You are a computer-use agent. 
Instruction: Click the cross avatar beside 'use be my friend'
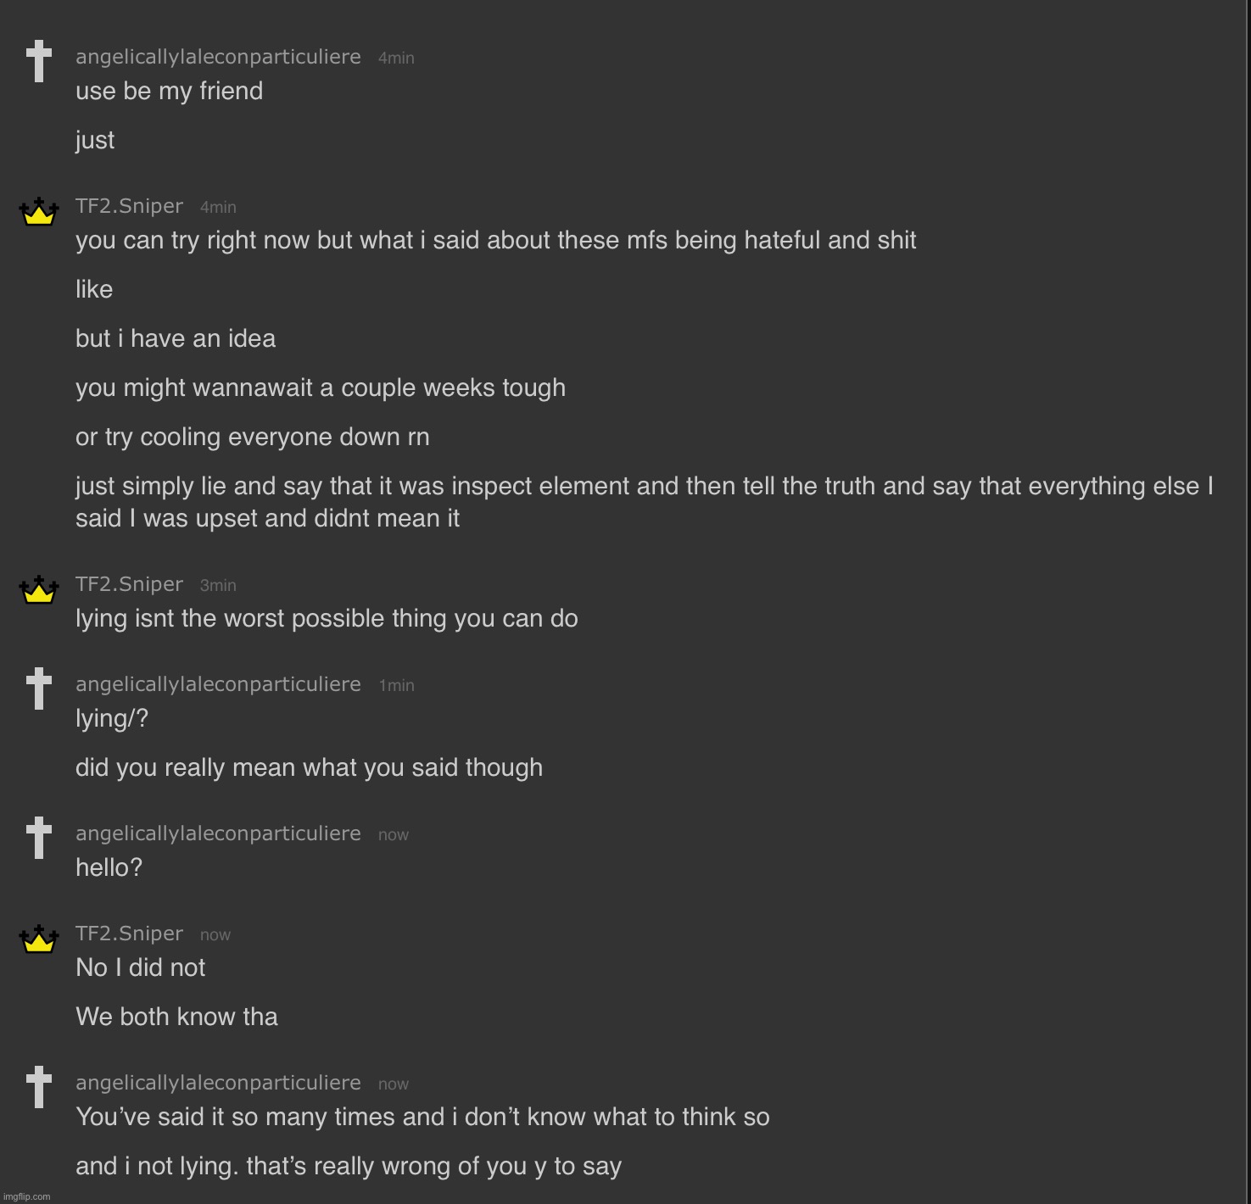click(x=38, y=61)
